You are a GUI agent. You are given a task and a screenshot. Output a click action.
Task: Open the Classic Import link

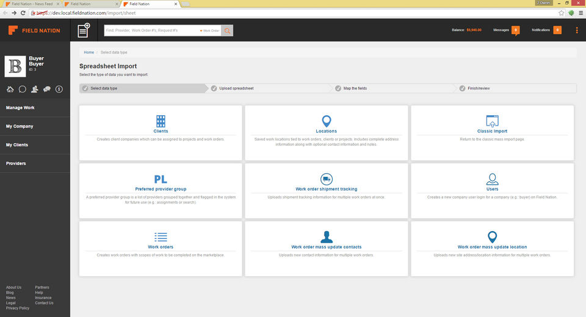(x=492, y=131)
